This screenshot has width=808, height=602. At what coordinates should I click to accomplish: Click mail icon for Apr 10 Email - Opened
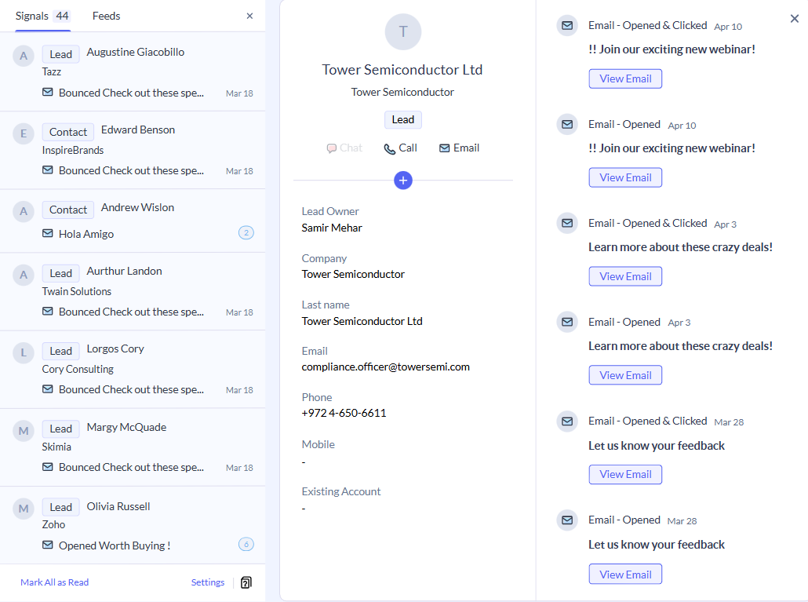pyautogui.click(x=567, y=125)
